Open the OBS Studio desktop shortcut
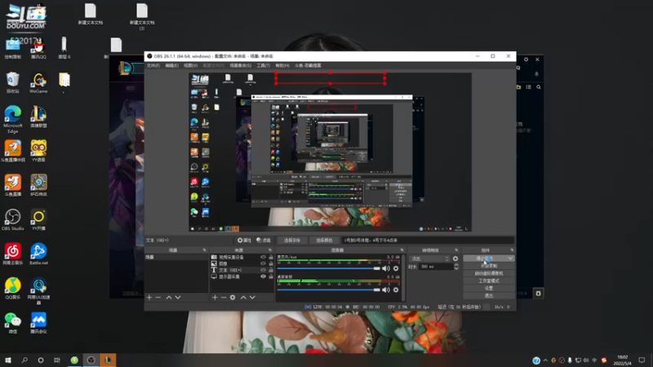 [x=12, y=219]
